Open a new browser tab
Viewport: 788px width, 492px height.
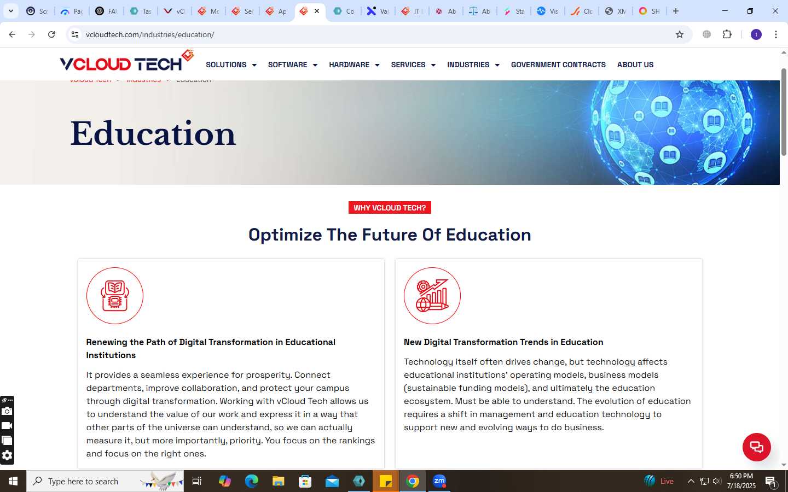click(x=676, y=11)
